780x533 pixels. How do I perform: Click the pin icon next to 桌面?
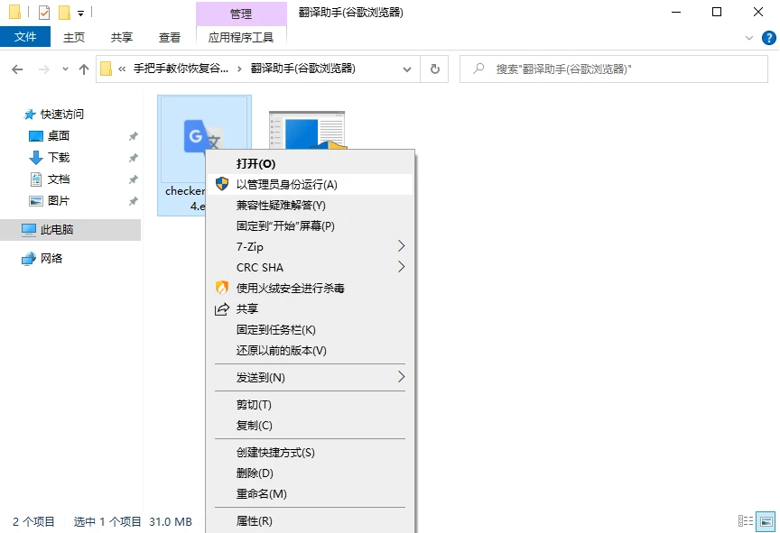coord(133,136)
